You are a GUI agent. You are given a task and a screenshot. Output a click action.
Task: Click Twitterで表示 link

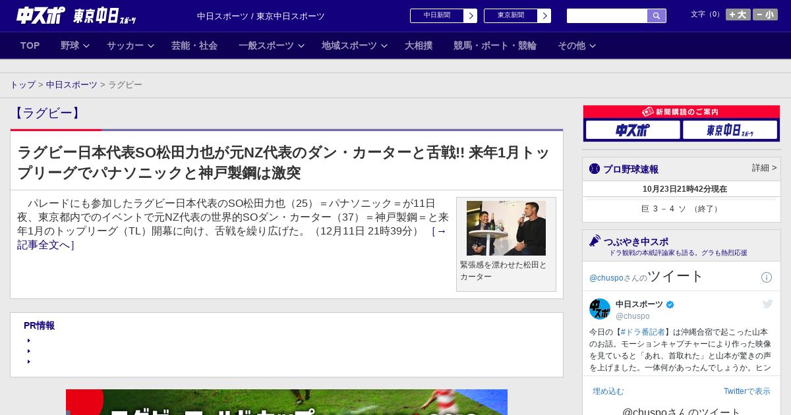click(x=747, y=391)
